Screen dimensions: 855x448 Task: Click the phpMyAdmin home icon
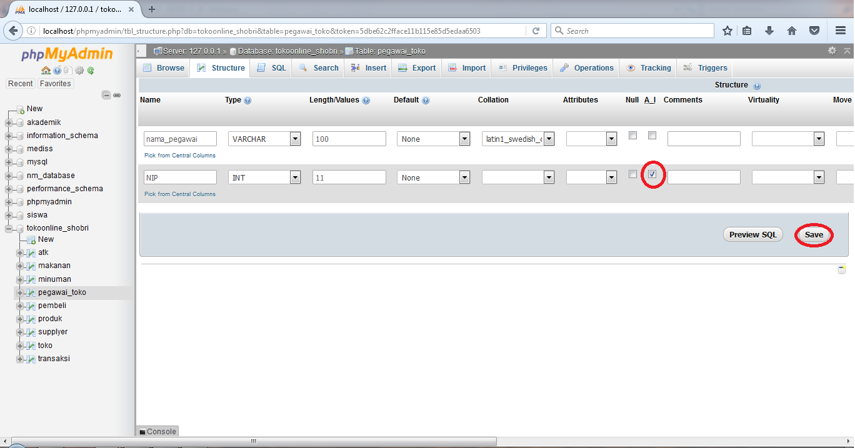click(46, 70)
